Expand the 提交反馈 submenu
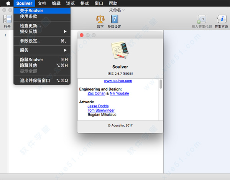The width and height of the screenshot is (230, 180). [42, 31]
